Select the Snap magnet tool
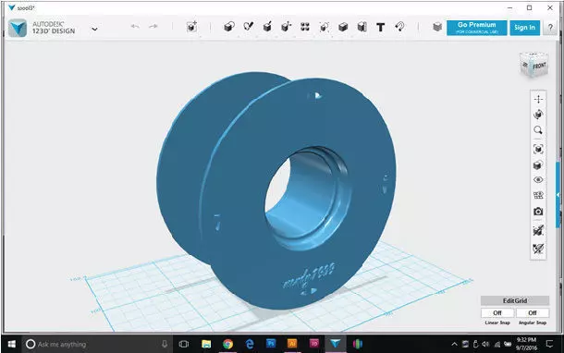564x353 pixels. click(399, 27)
